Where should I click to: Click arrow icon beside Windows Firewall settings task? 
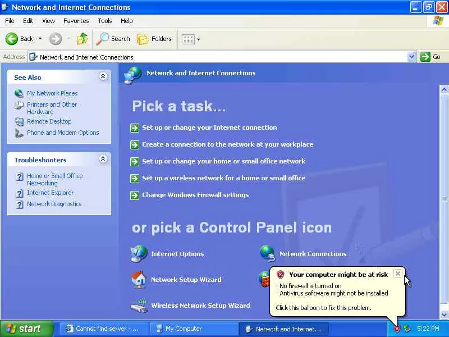pos(135,195)
